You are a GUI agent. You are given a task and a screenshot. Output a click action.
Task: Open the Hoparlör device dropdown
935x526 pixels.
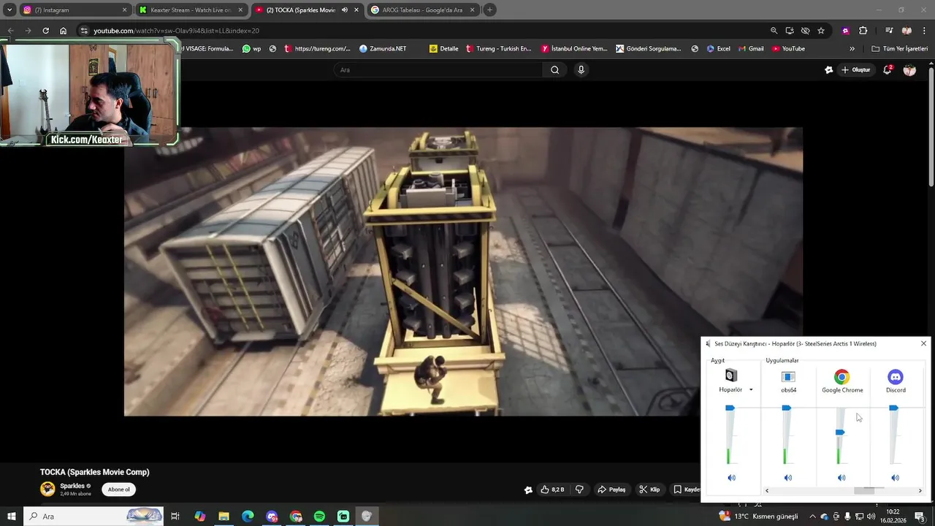coord(751,390)
